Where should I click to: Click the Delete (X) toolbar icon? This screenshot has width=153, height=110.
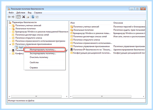click(x=24, y=17)
